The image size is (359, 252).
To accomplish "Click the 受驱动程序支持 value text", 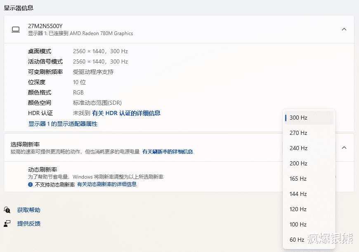I will click(x=93, y=72).
